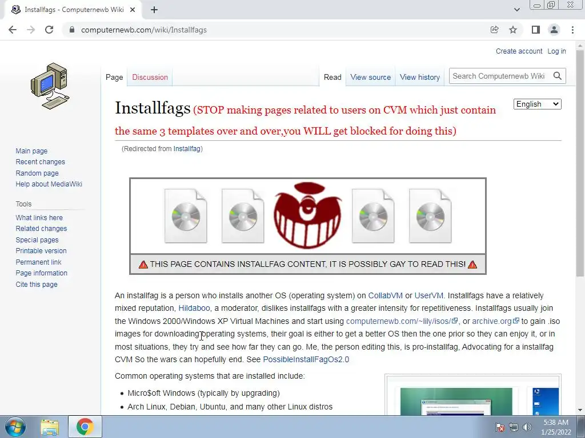Open the Windows Start button
The width and height of the screenshot is (585, 438).
click(x=15, y=427)
